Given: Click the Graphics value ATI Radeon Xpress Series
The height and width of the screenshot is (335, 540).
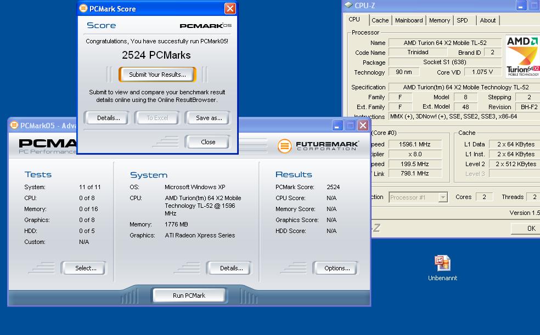Looking at the screenshot, I should (200, 235).
